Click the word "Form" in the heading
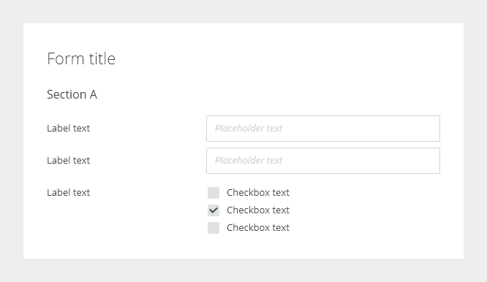 [66, 58]
